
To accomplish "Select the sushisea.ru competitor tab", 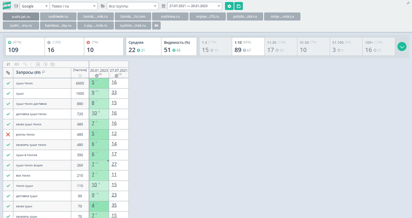I will (170, 17).
